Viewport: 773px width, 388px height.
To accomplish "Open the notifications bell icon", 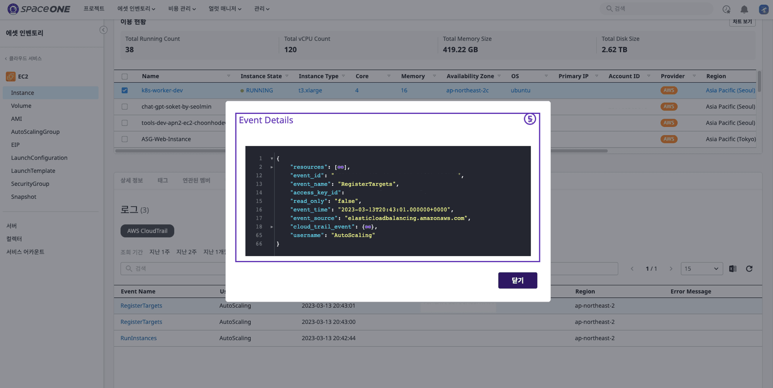I will (744, 9).
